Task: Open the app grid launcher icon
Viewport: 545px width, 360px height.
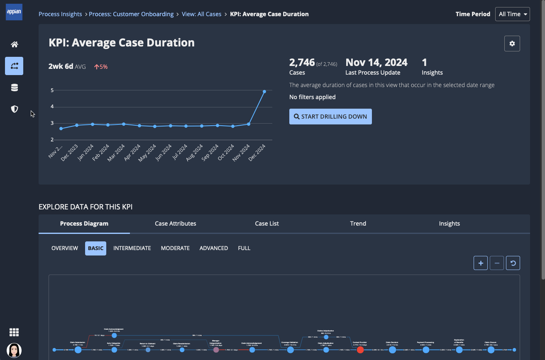Action: [14, 332]
